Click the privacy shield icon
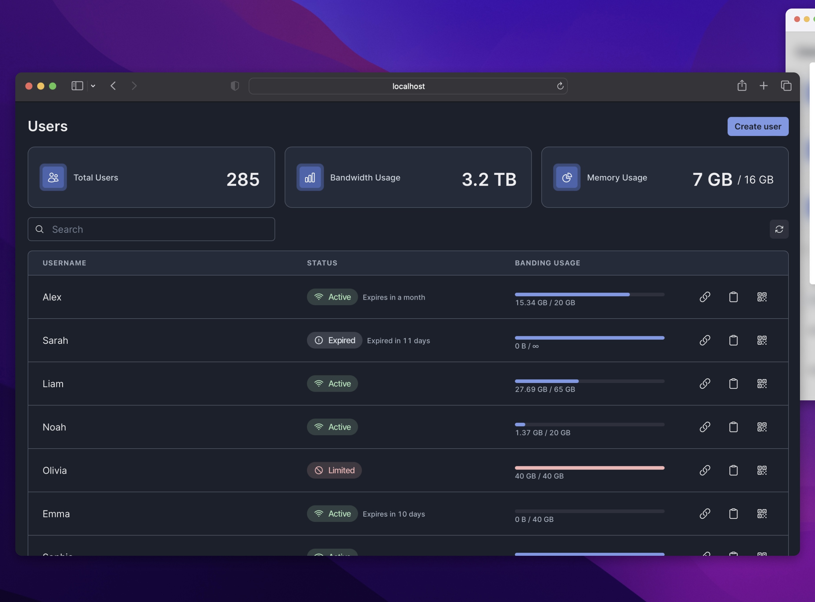This screenshot has height=602, width=815. coord(235,86)
